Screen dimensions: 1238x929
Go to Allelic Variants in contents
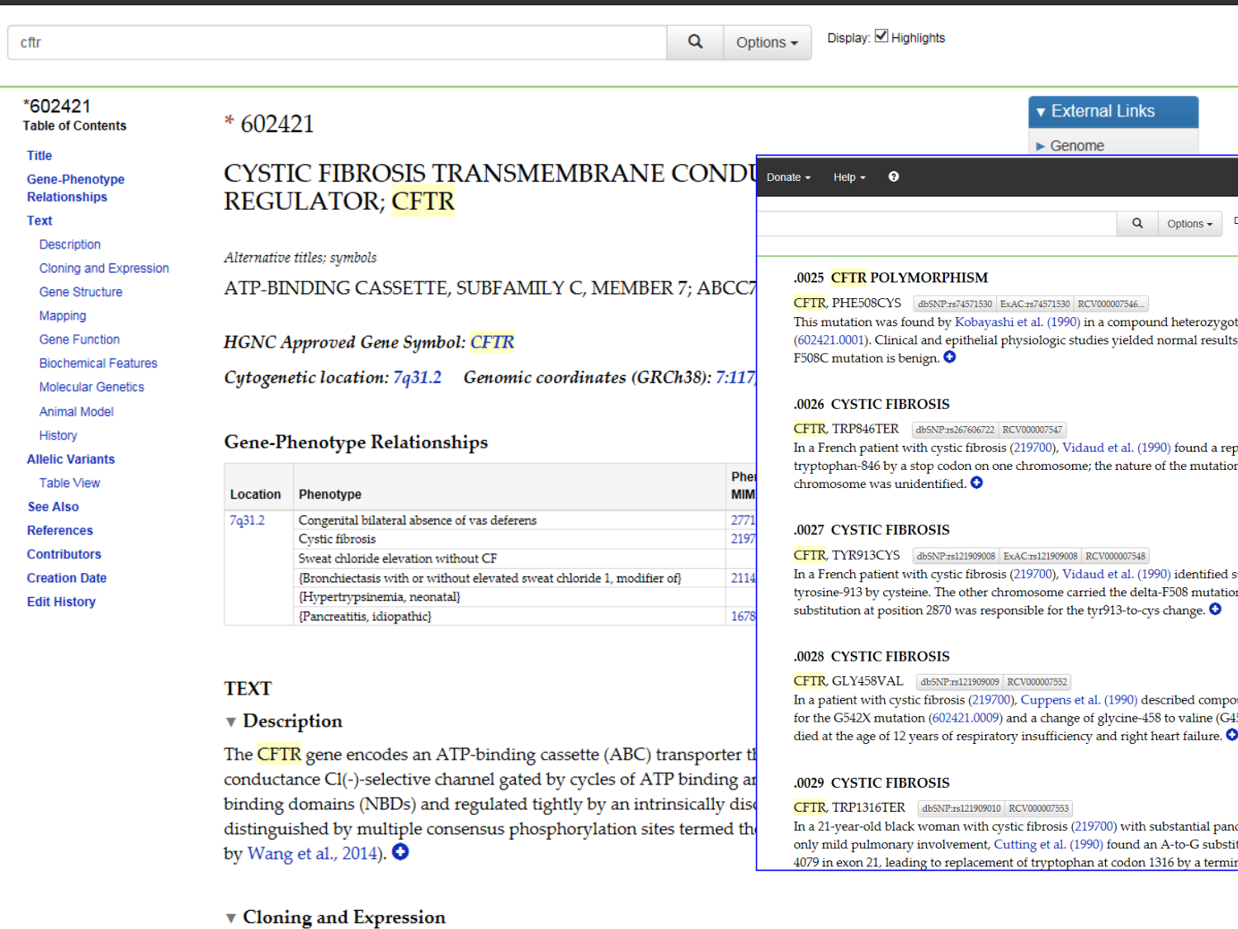71,459
